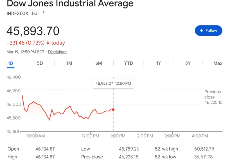Click the plus icon in Follow button

pyautogui.click(x=201, y=30)
